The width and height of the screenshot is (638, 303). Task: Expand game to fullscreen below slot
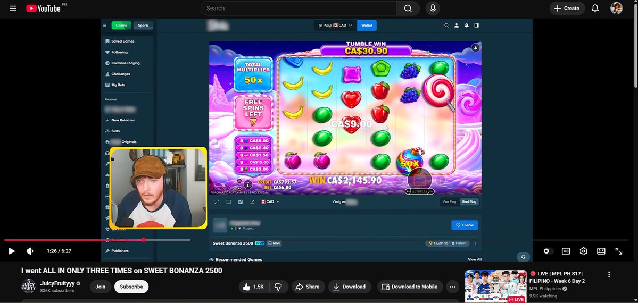[217, 201]
